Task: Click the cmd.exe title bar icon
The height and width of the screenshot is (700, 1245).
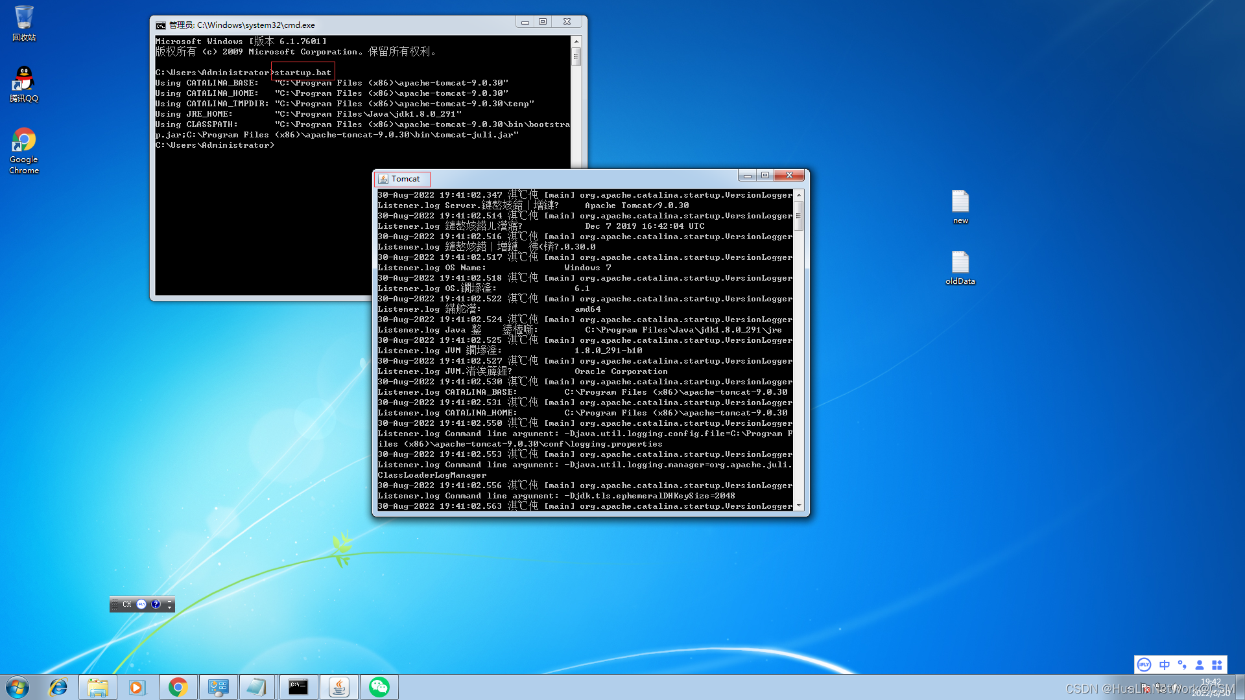Action: (x=161, y=25)
